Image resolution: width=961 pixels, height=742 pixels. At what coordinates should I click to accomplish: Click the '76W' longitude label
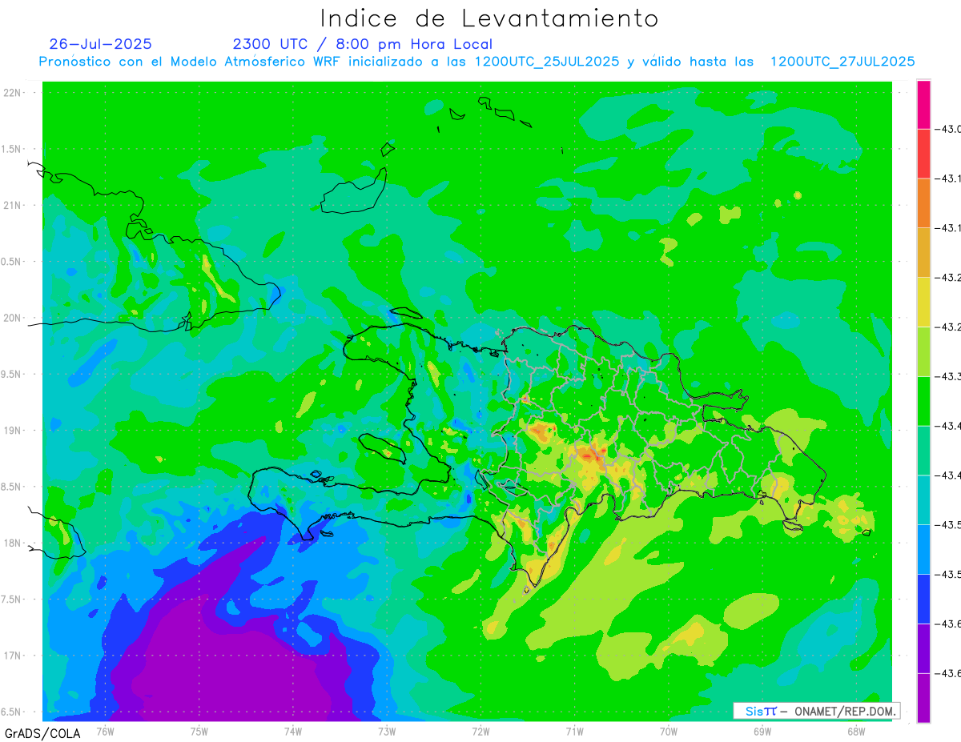click(x=106, y=731)
